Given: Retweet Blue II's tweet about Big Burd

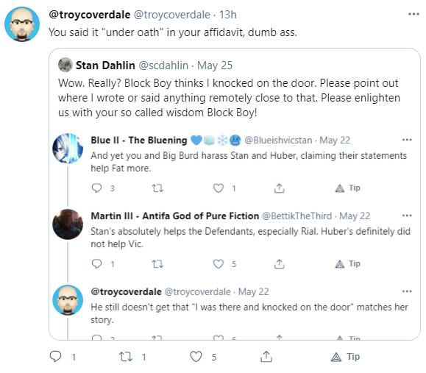Looking at the screenshot, I should [157, 188].
